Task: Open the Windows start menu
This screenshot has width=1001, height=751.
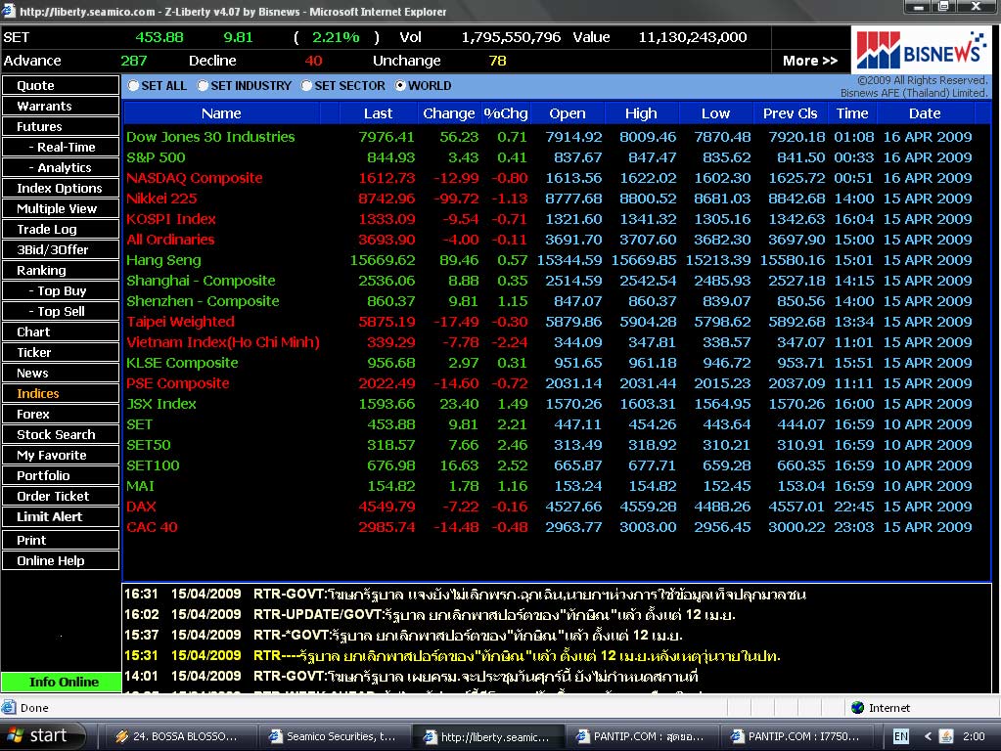Action: click(42, 735)
